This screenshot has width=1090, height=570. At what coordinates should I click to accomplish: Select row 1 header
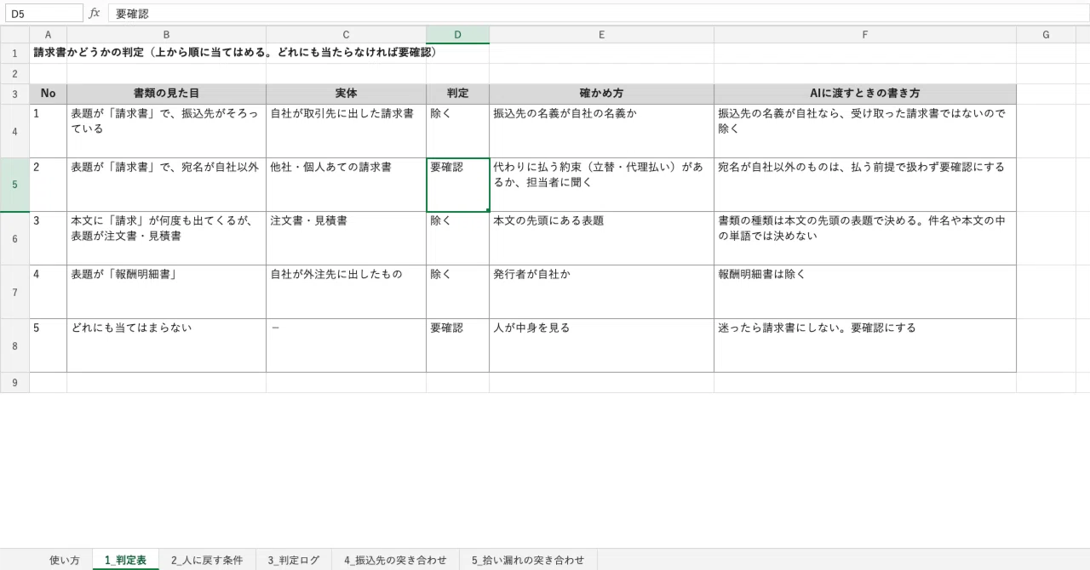[14, 54]
